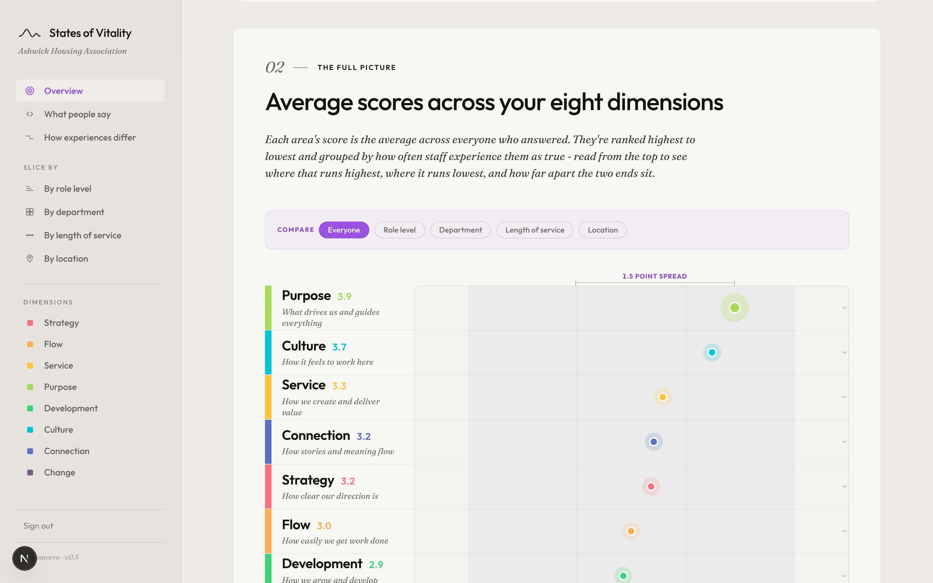The width and height of the screenshot is (933, 583).
Task: Click the round N badge in corner
Action: point(24,558)
